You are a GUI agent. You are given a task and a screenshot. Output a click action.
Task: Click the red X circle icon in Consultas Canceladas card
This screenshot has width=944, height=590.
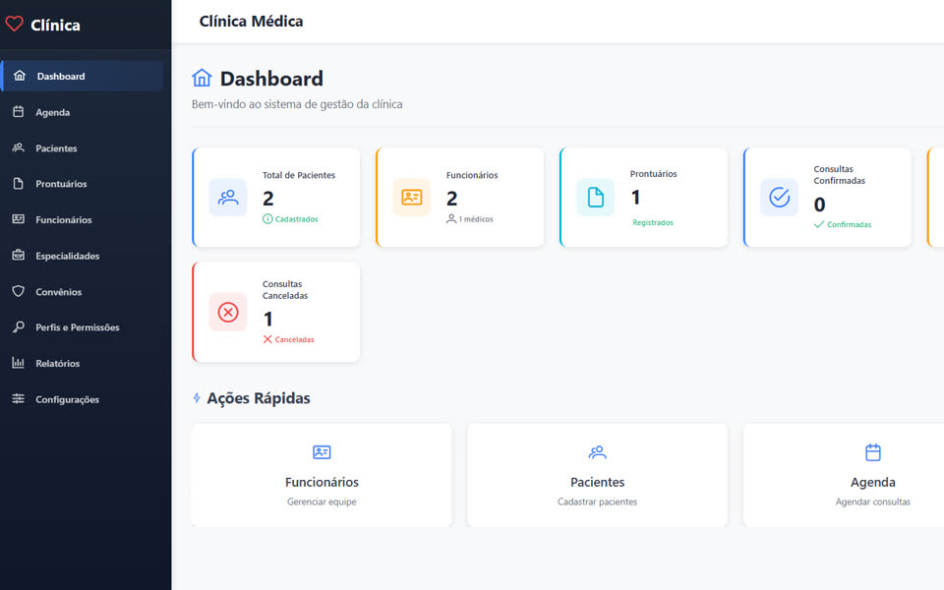[228, 312]
